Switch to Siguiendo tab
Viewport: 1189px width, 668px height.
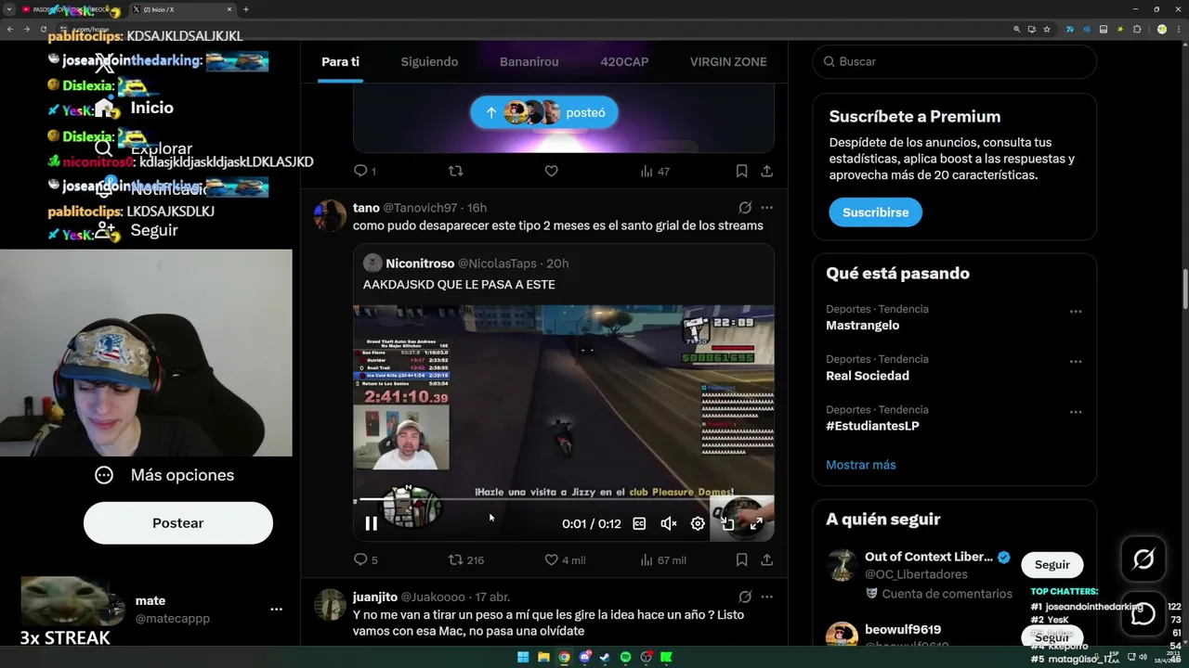(x=429, y=61)
